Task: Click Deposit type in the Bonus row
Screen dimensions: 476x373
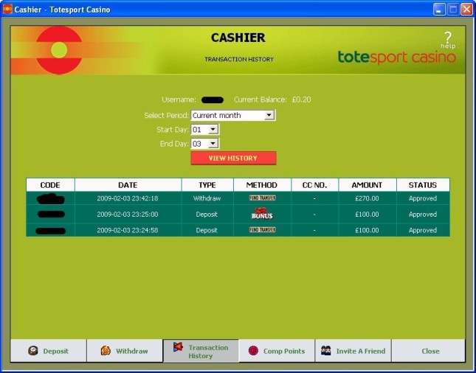Action: [207, 214]
